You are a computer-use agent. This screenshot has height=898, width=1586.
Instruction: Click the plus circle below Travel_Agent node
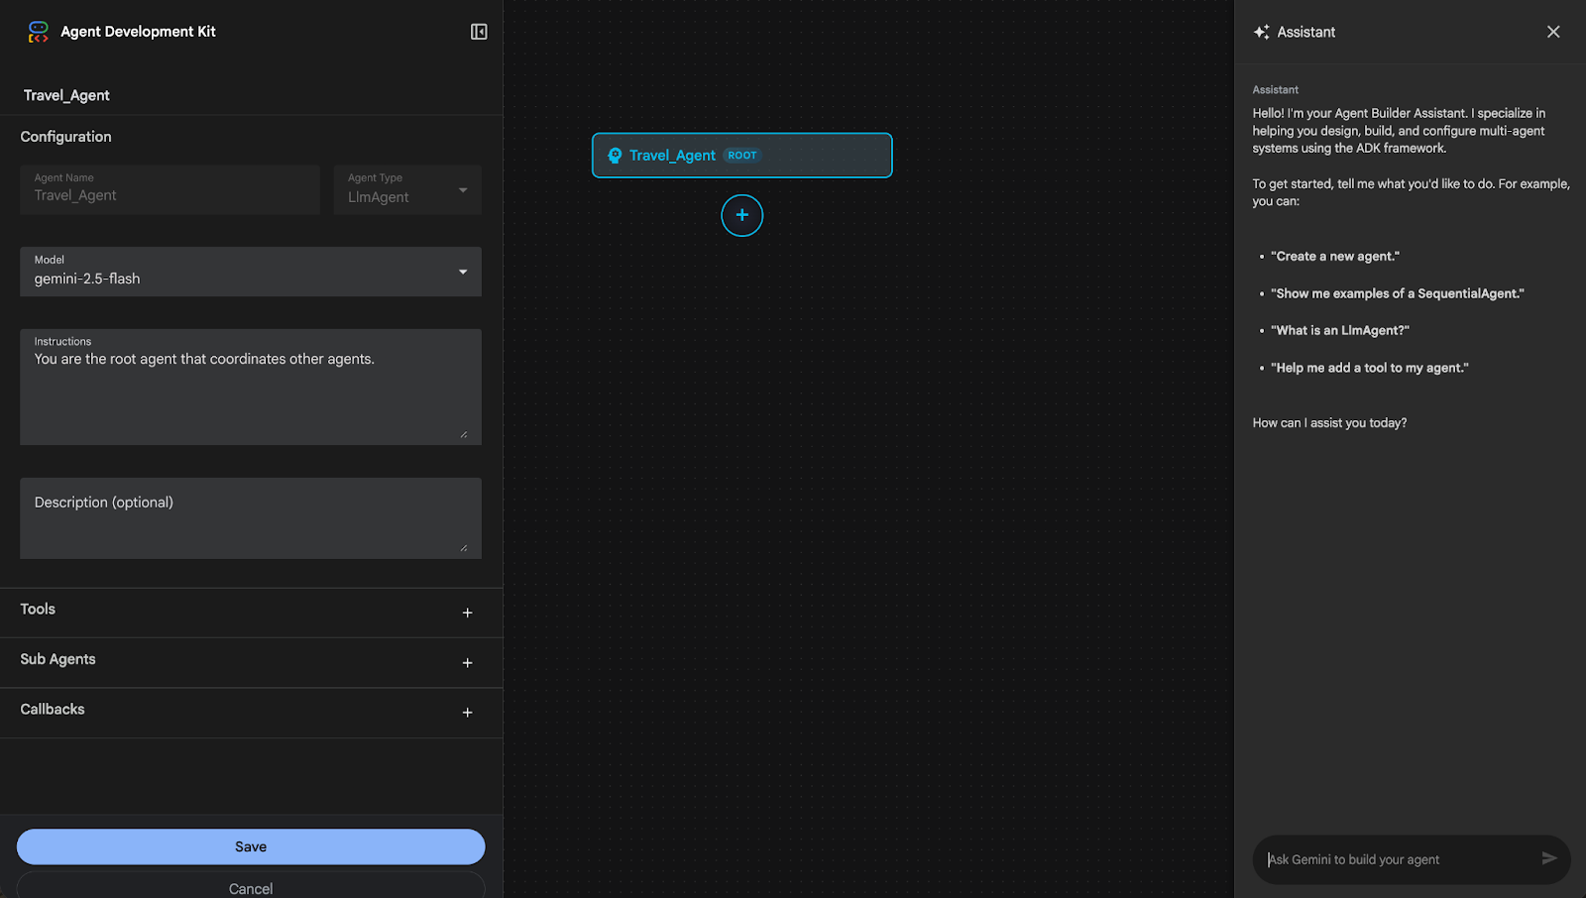click(741, 215)
